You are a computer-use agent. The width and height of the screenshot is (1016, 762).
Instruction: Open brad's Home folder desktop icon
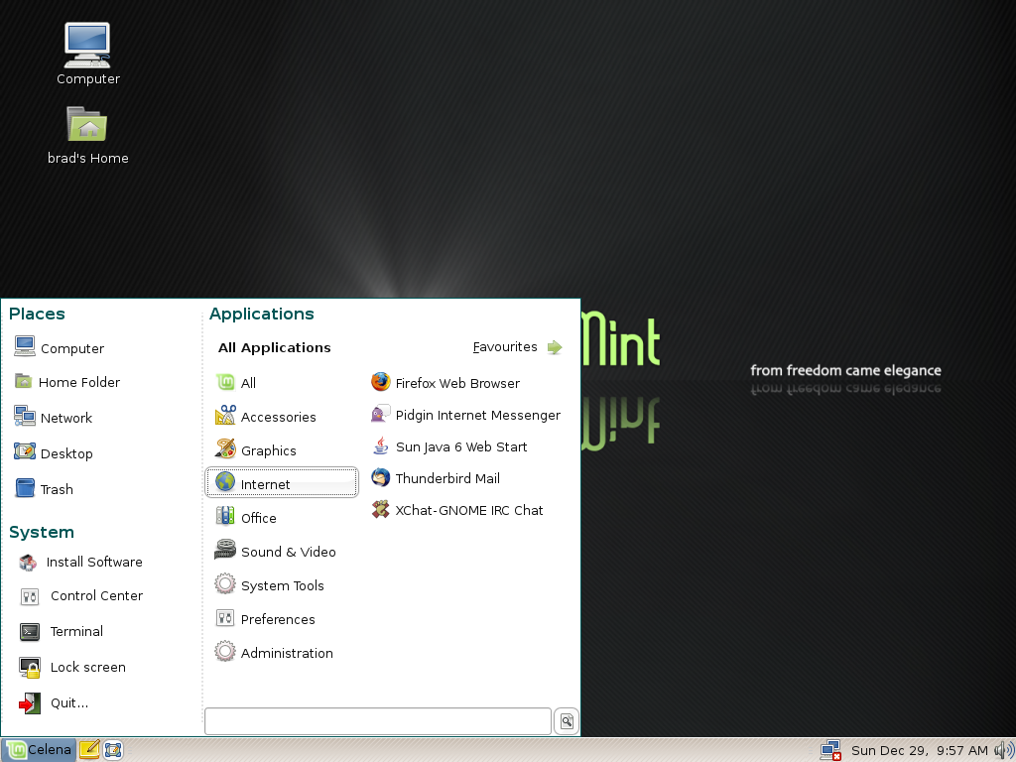[x=87, y=135]
